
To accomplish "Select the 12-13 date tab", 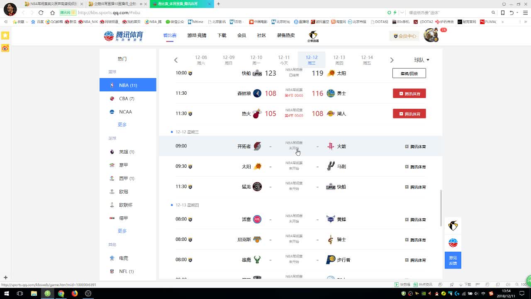I will [x=339, y=60].
